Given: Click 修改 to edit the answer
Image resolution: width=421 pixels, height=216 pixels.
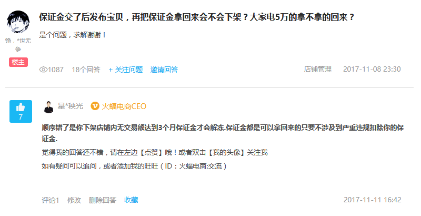Looking at the screenshot, I should [74, 200].
